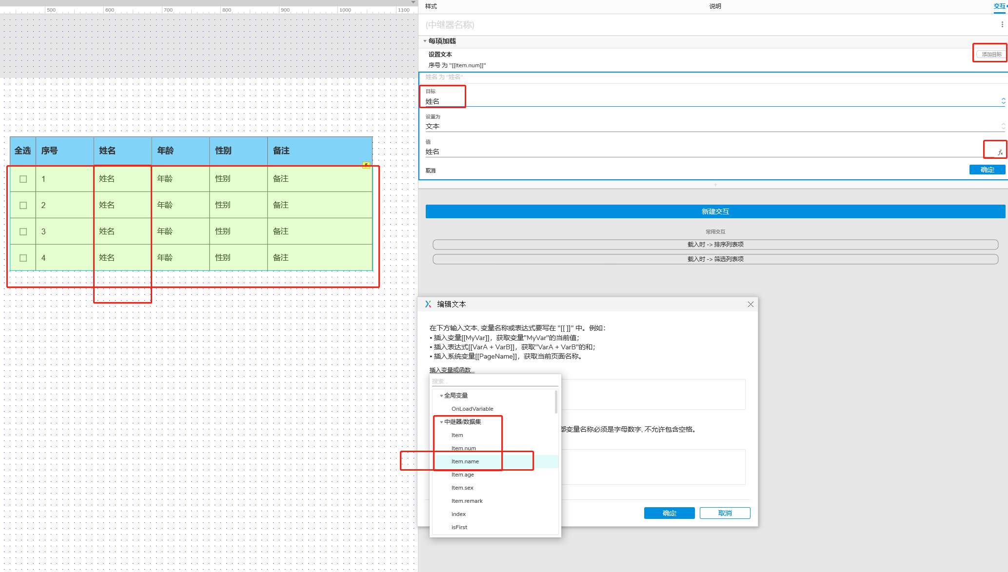Select Item.age variable
Viewport: 1008px width, 572px height.
point(462,475)
